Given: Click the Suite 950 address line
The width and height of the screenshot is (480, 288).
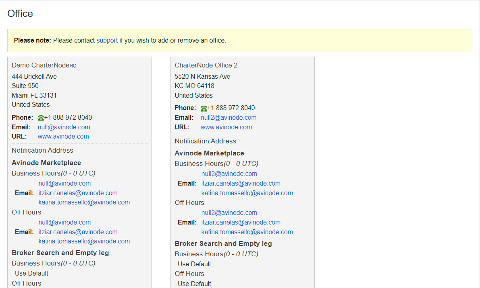Looking at the screenshot, I should pyautogui.click(x=25, y=86).
